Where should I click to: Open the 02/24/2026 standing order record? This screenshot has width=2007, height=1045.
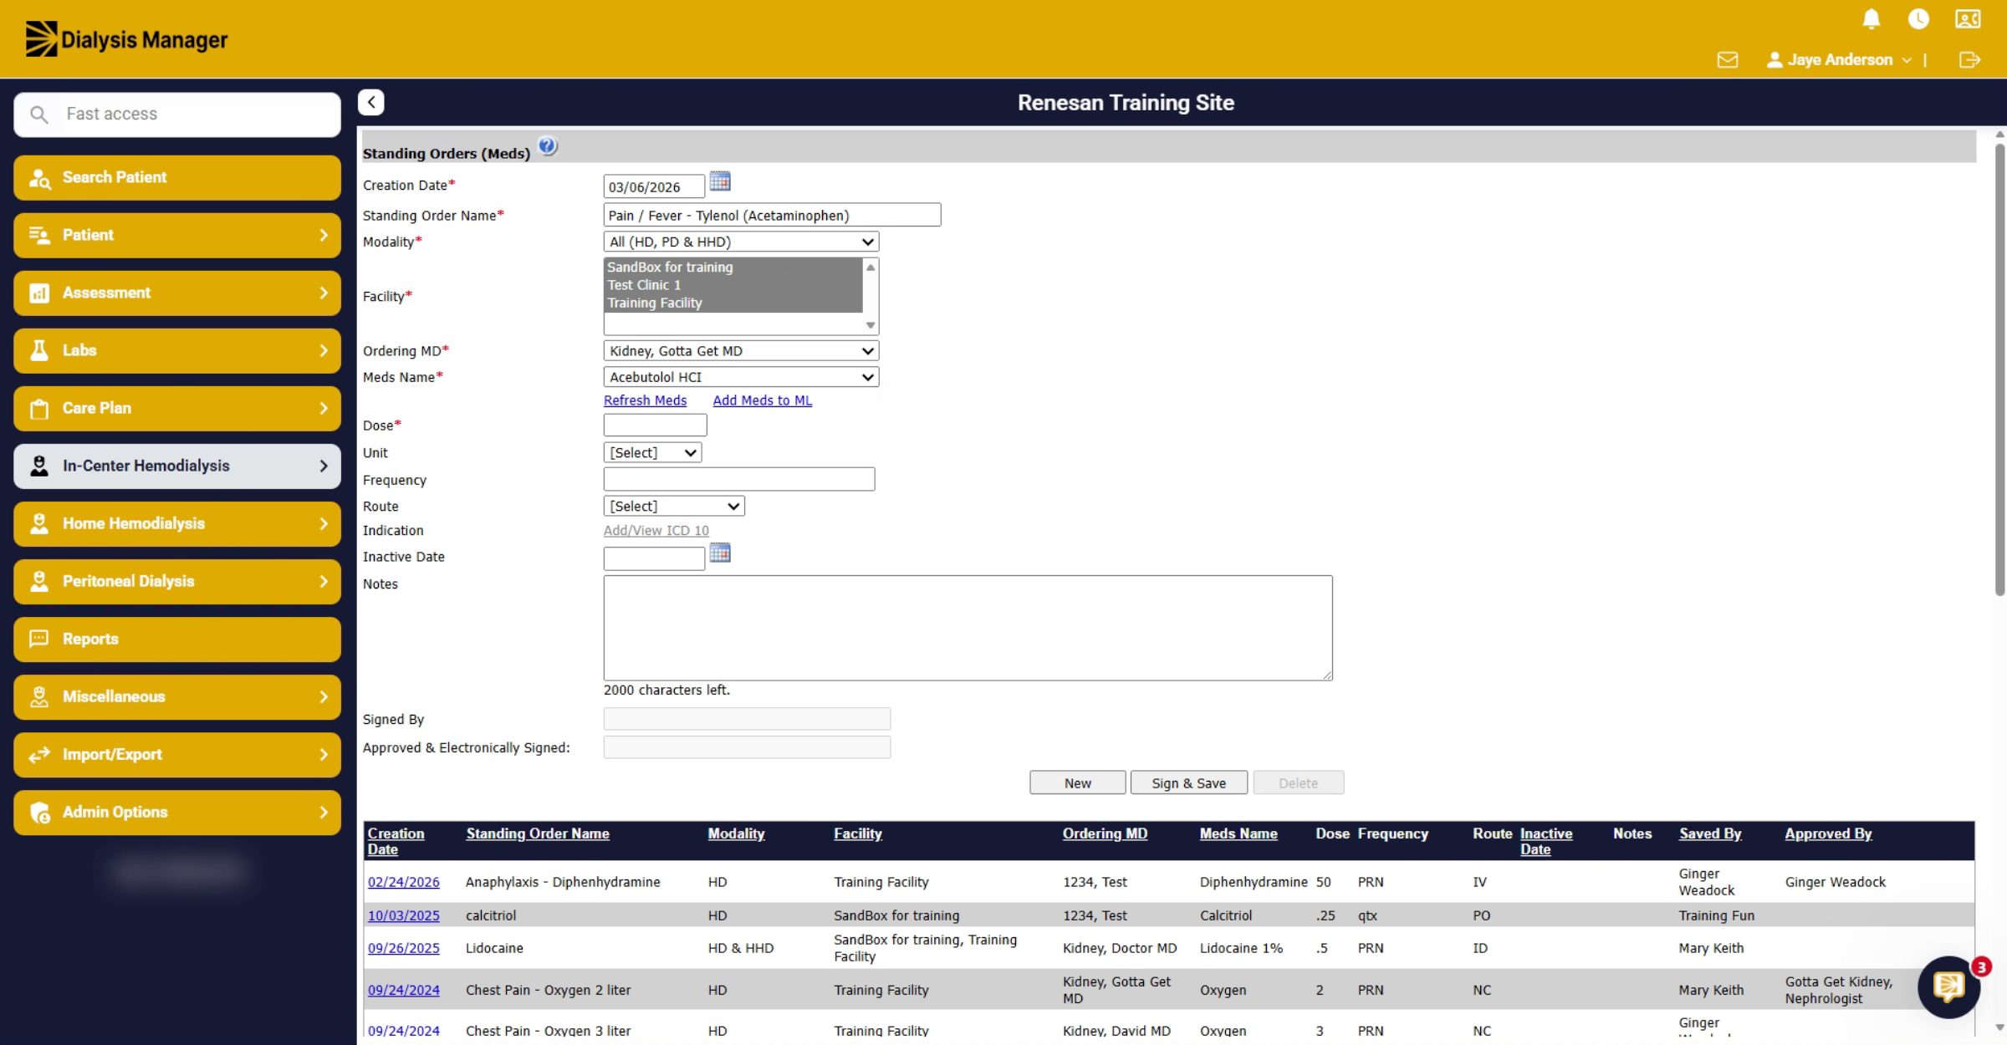(403, 883)
